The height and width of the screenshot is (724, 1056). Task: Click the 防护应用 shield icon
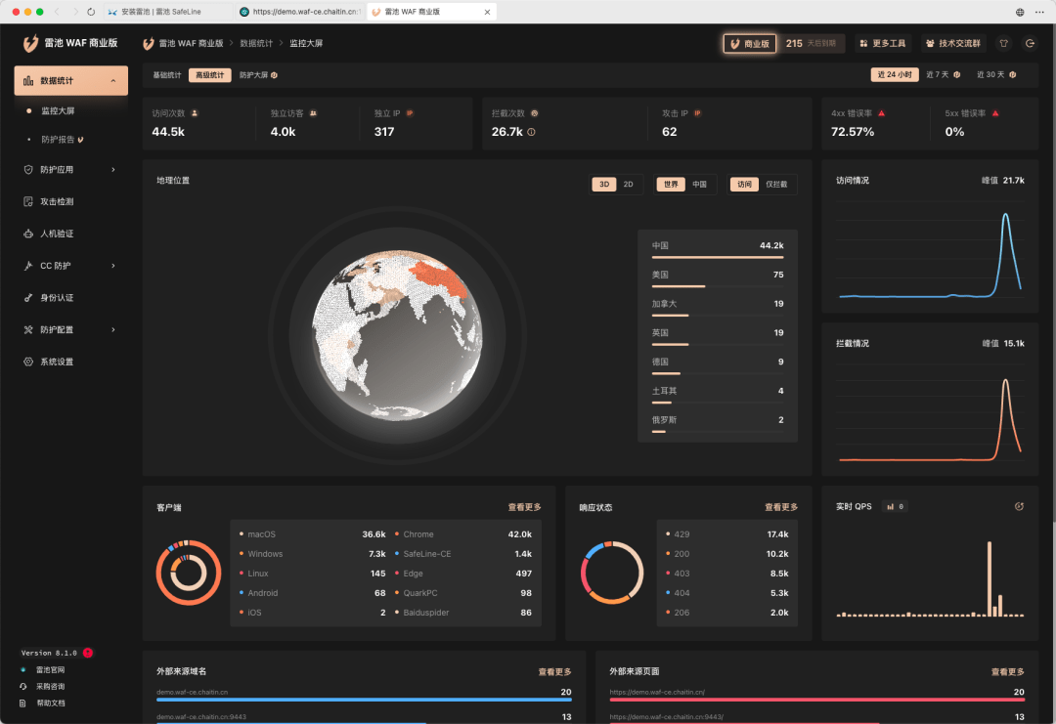tap(28, 170)
